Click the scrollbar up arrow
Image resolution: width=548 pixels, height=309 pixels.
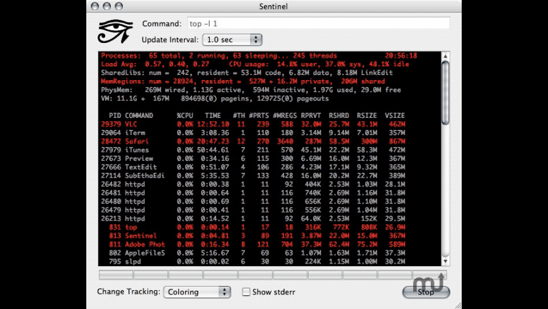point(445,56)
